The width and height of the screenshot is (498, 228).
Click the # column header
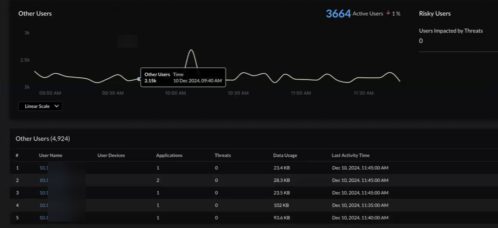click(x=17, y=156)
